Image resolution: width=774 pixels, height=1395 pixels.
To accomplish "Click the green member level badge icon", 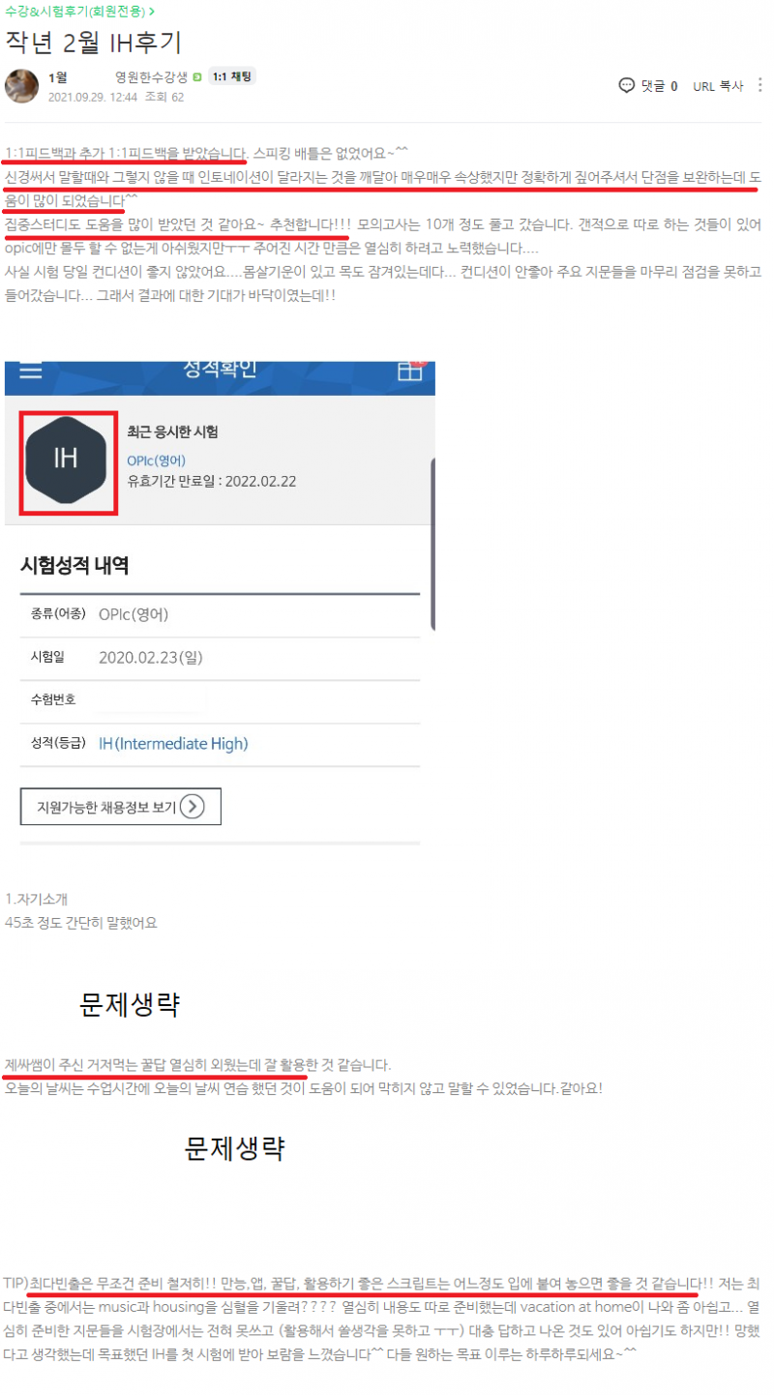I will [197, 77].
